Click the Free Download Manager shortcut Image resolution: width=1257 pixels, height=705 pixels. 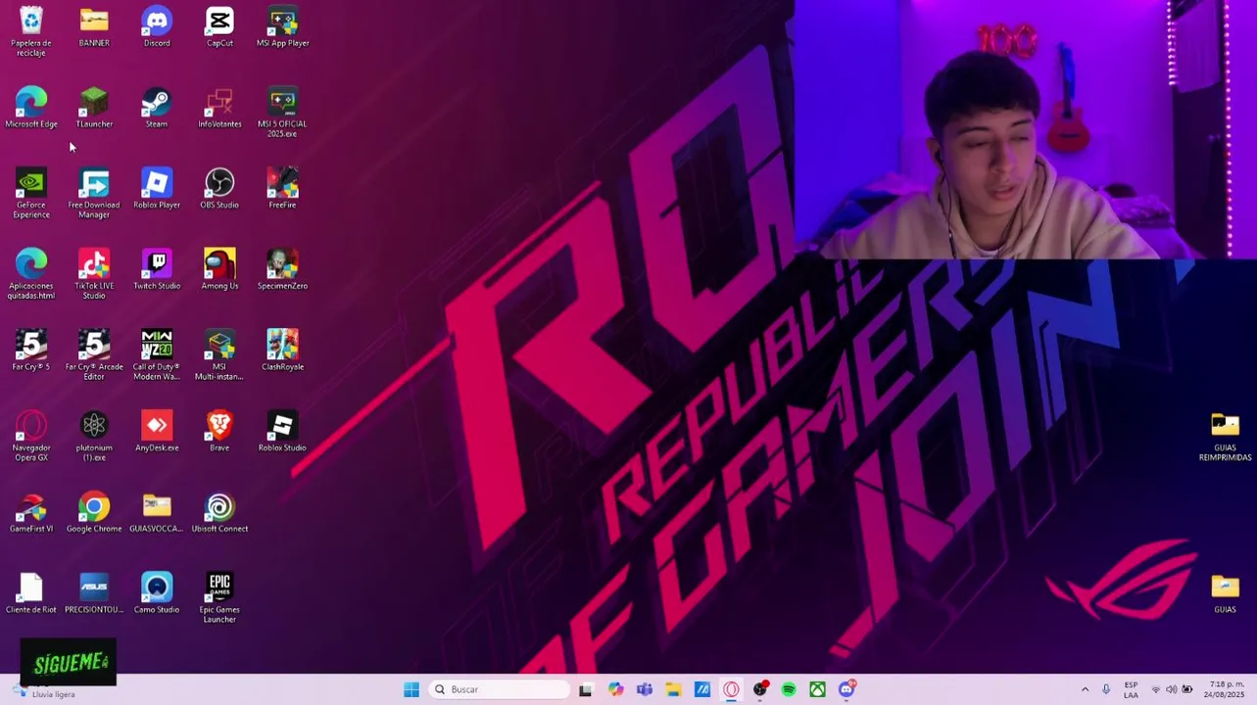pos(94,194)
